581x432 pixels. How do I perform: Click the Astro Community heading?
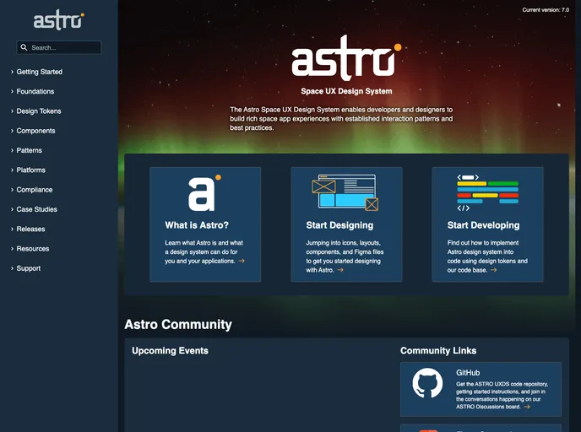(178, 324)
